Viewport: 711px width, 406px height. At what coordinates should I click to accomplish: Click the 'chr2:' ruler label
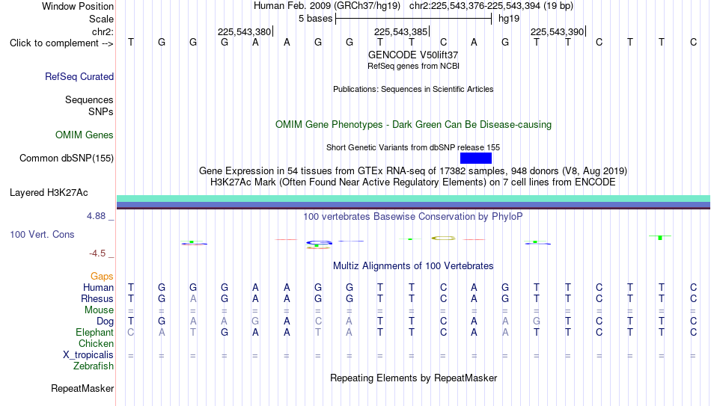(103, 31)
